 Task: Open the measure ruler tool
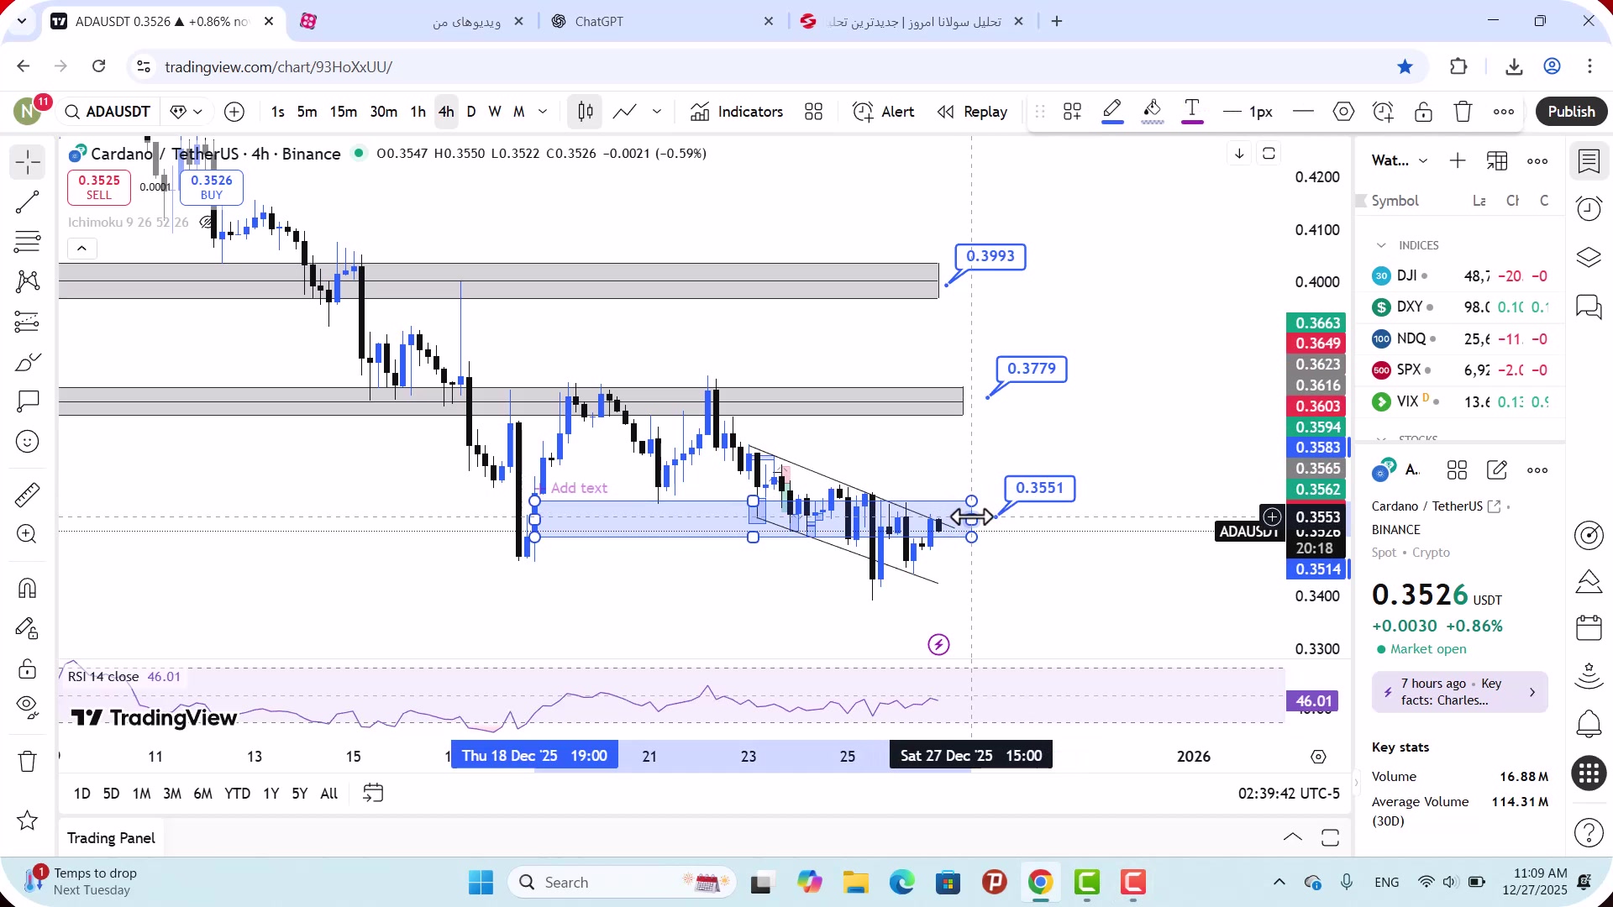tap(28, 495)
